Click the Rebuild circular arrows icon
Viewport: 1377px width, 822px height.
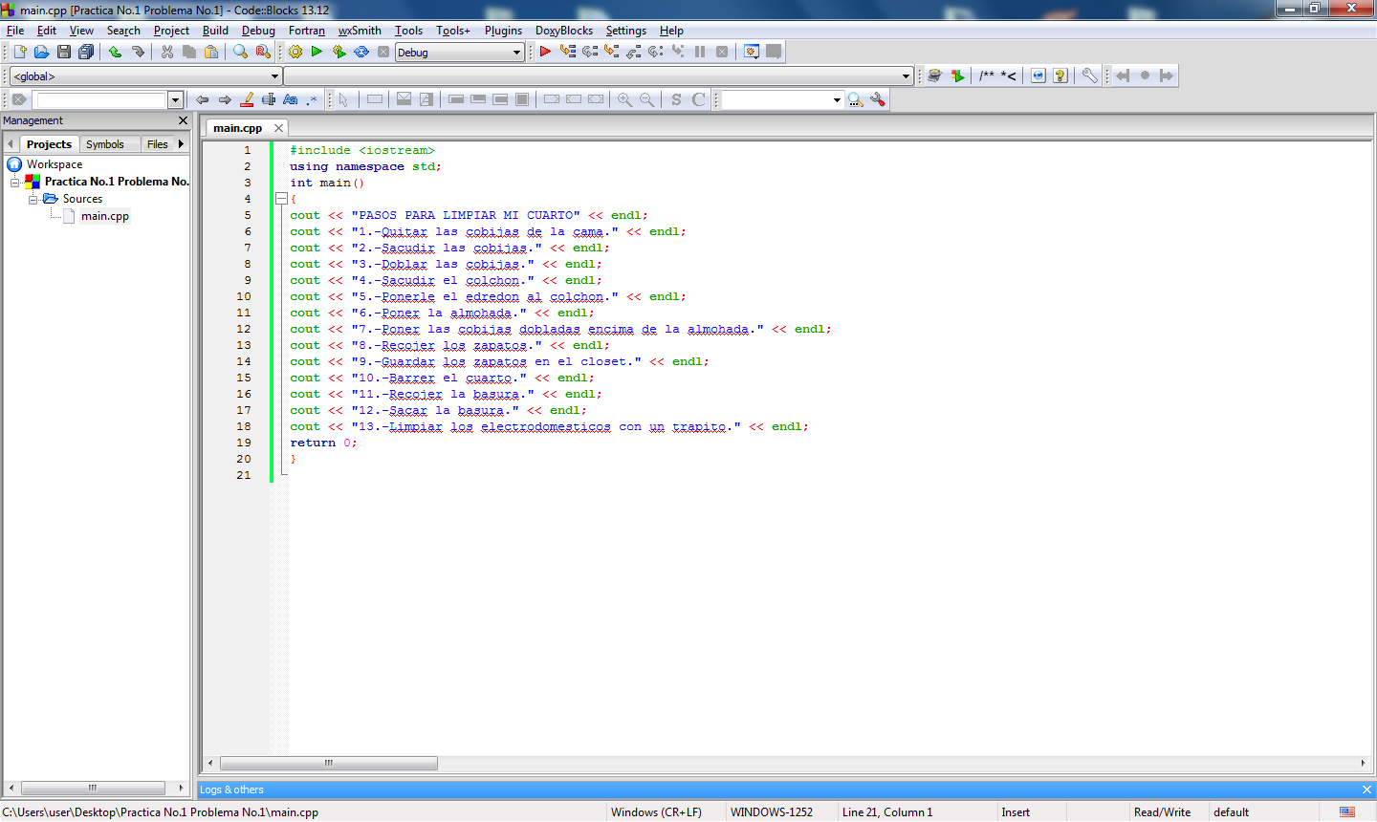[361, 52]
